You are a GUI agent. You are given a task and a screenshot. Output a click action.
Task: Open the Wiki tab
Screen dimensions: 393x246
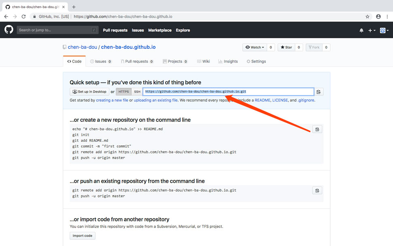tap(203, 62)
